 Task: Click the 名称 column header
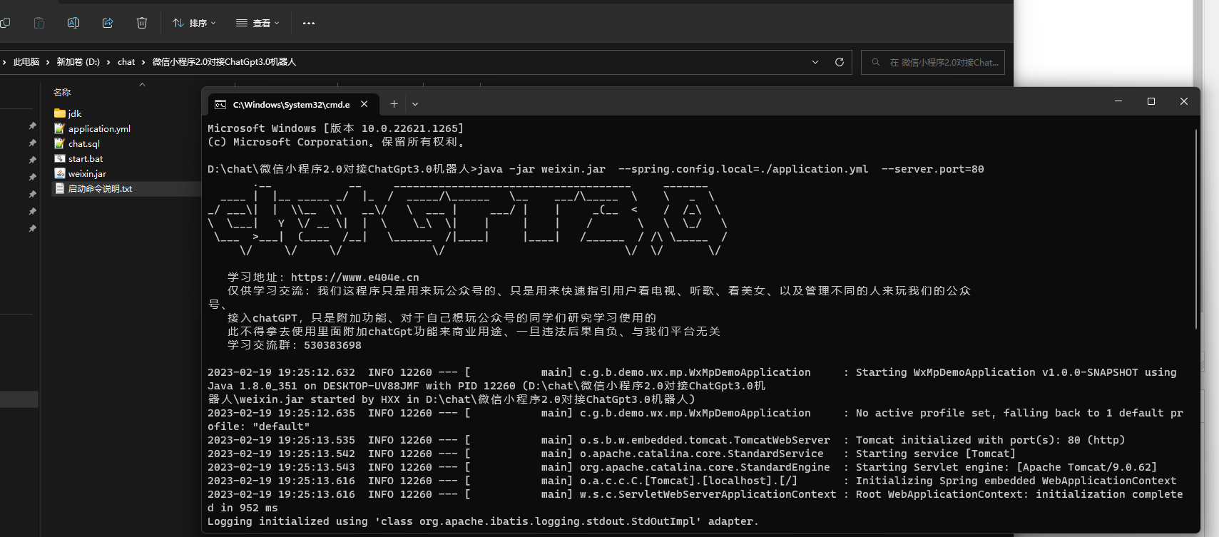(x=62, y=93)
